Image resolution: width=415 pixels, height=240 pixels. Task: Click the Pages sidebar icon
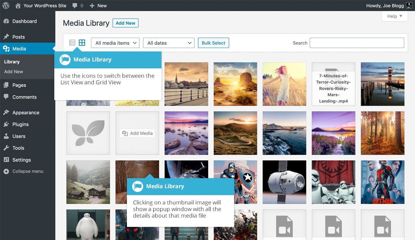(x=6, y=85)
